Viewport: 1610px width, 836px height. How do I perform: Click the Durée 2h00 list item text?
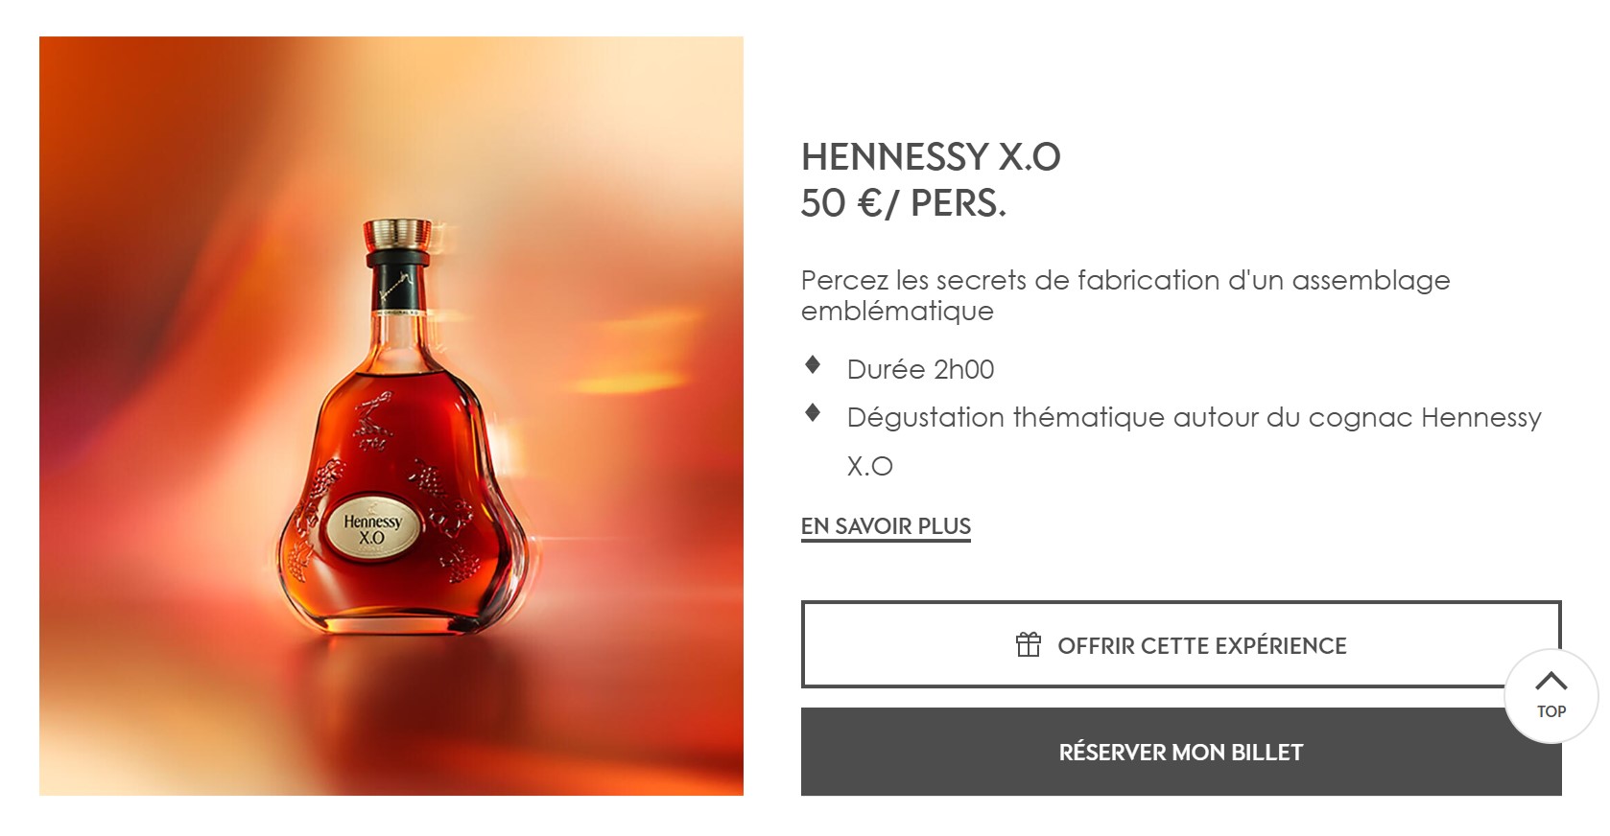[x=920, y=369]
